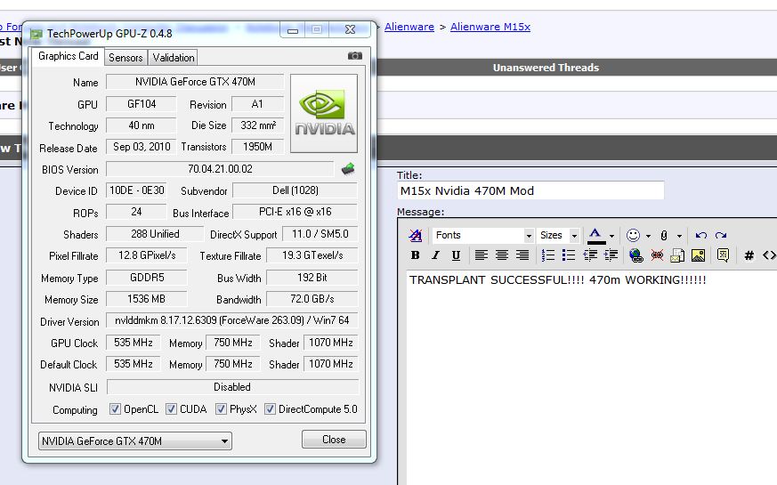Toggle the CUDA checkbox

click(x=171, y=408)
